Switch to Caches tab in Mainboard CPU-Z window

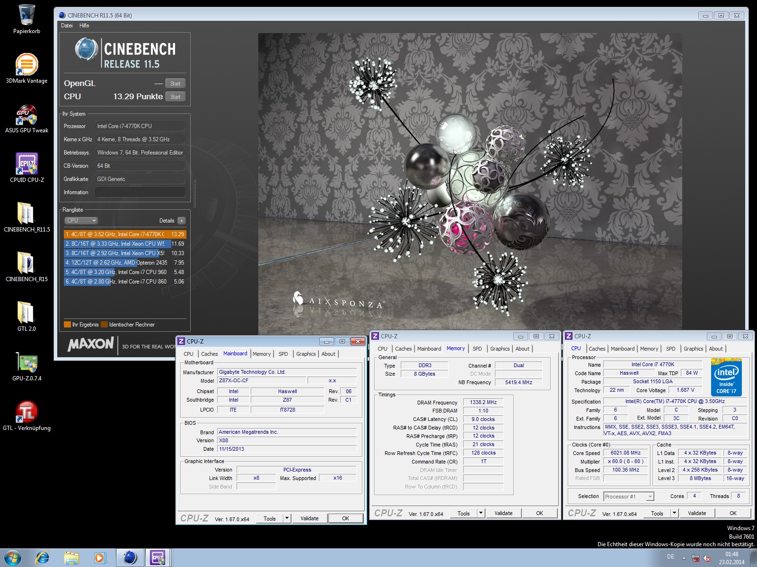tap(209, 354)
